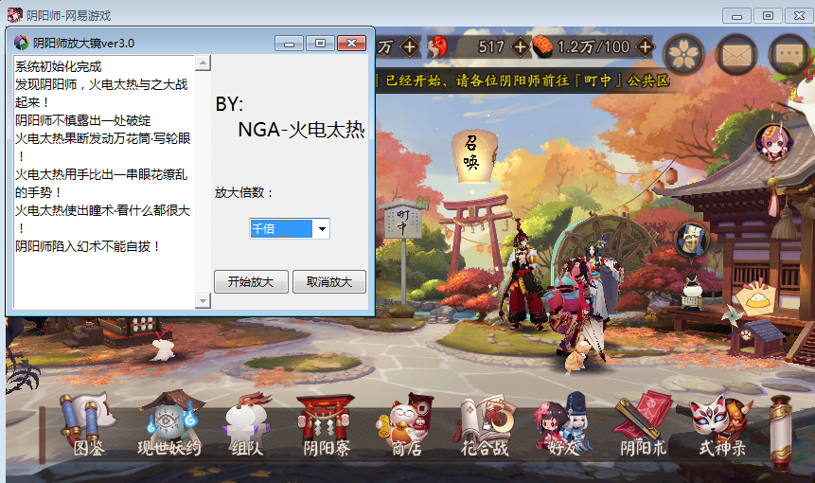Open the chat bubble icon
The width and height of the screenshot is (815, 483).
click(788, 54)
